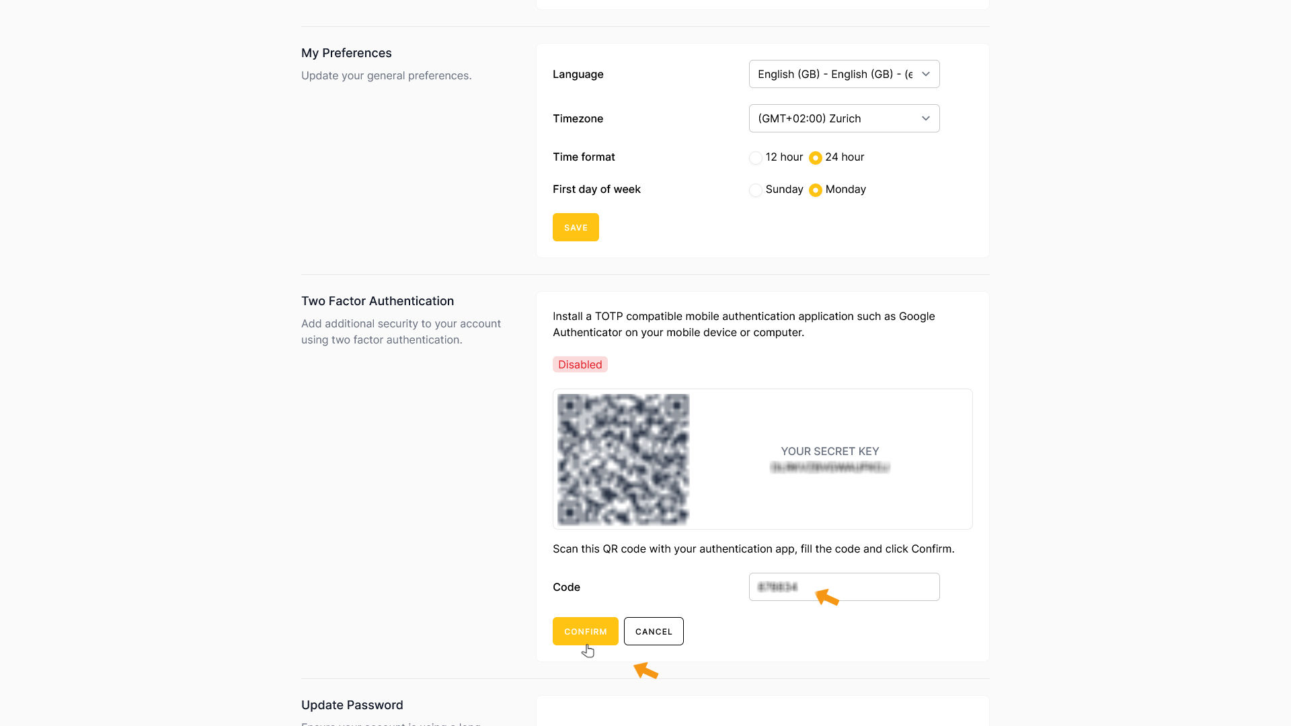This screenshot has height=726, width=1291.
Task: Click the Update Password section heading
Action: point(352,705)
